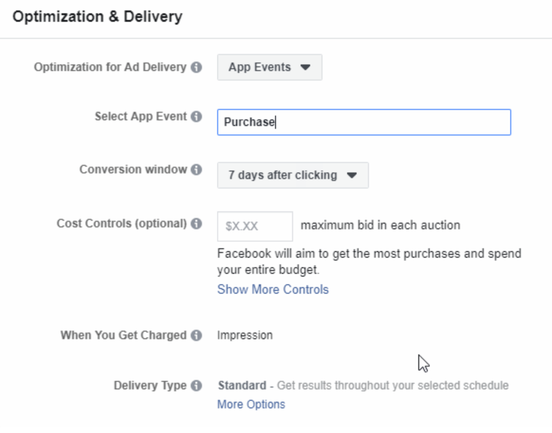This screenshot has height=433, width=552.
Task: Click the Impression charge value text
Action: click(x=245, y=335)
